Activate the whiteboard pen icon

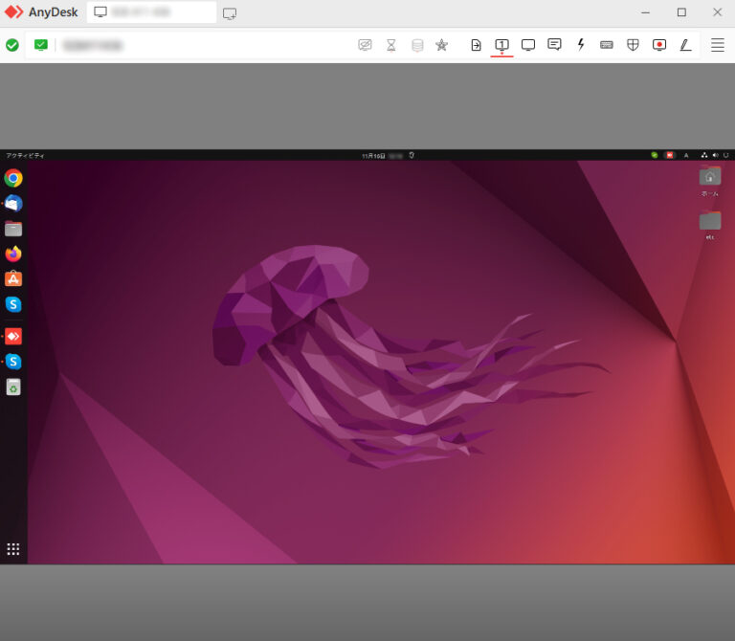pyautogui.click(x=685, y=45)
